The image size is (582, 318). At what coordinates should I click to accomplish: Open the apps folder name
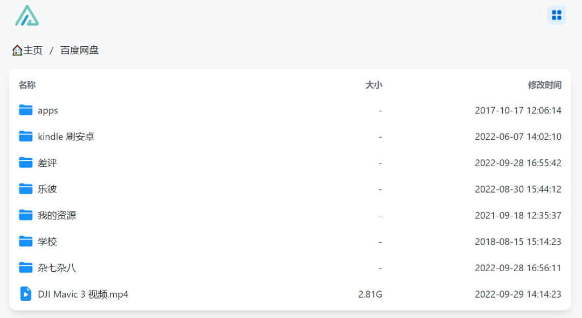[x=48, y=111]
